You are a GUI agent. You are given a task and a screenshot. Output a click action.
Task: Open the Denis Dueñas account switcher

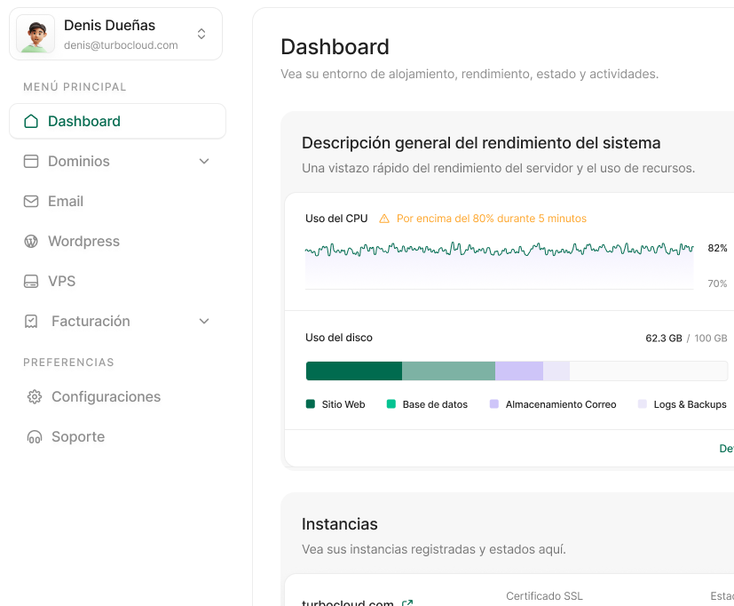click(201, 34)
